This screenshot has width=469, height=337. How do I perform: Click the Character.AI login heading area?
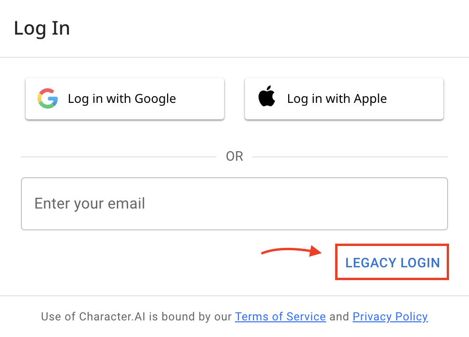(x=42, y=28)
